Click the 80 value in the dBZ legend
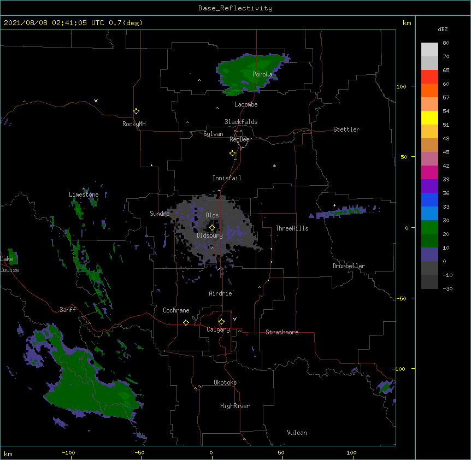Viewport: 471px width, 460px height. click(446, 43)
